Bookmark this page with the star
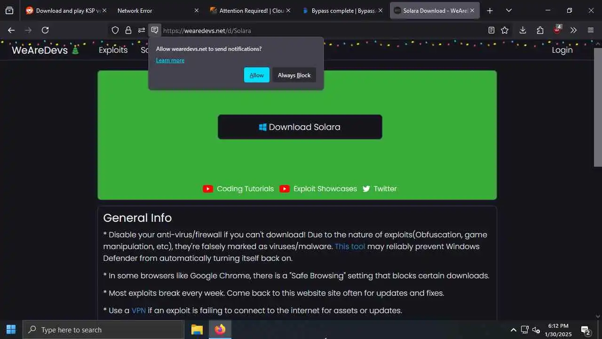602x339 pixels. (505, 30)
